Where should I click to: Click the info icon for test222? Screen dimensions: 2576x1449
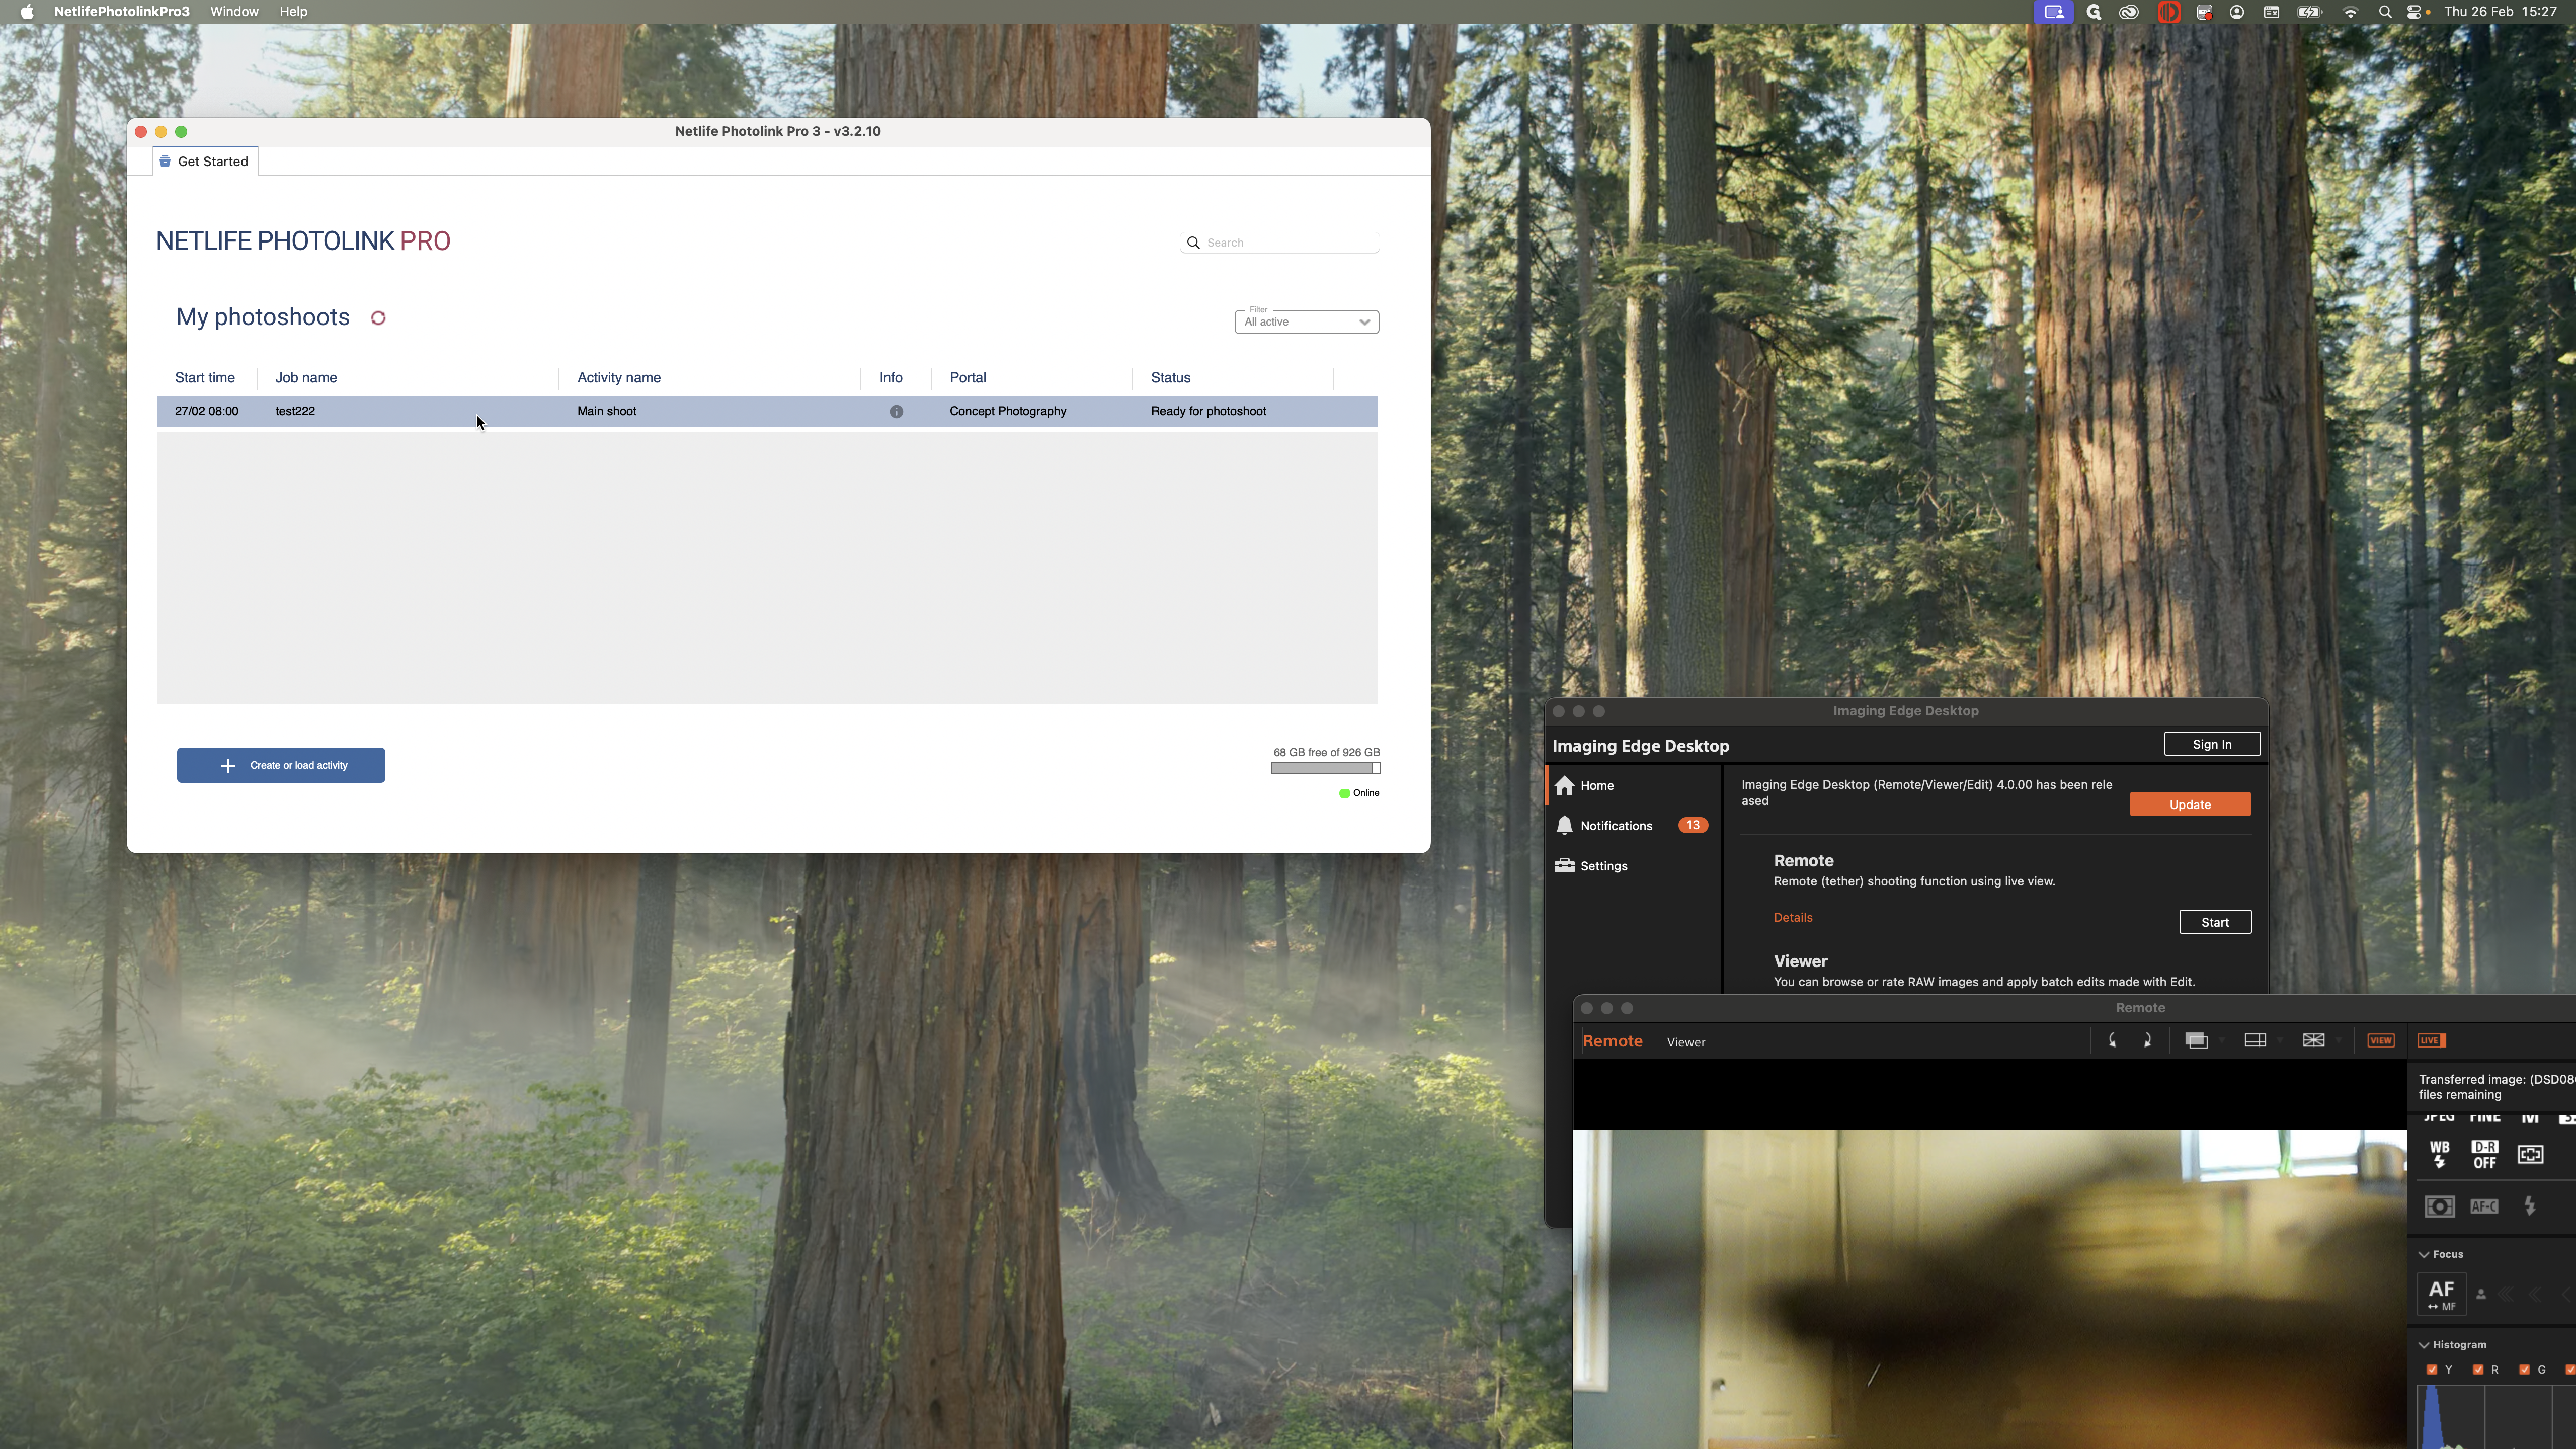tap(896, 411)
